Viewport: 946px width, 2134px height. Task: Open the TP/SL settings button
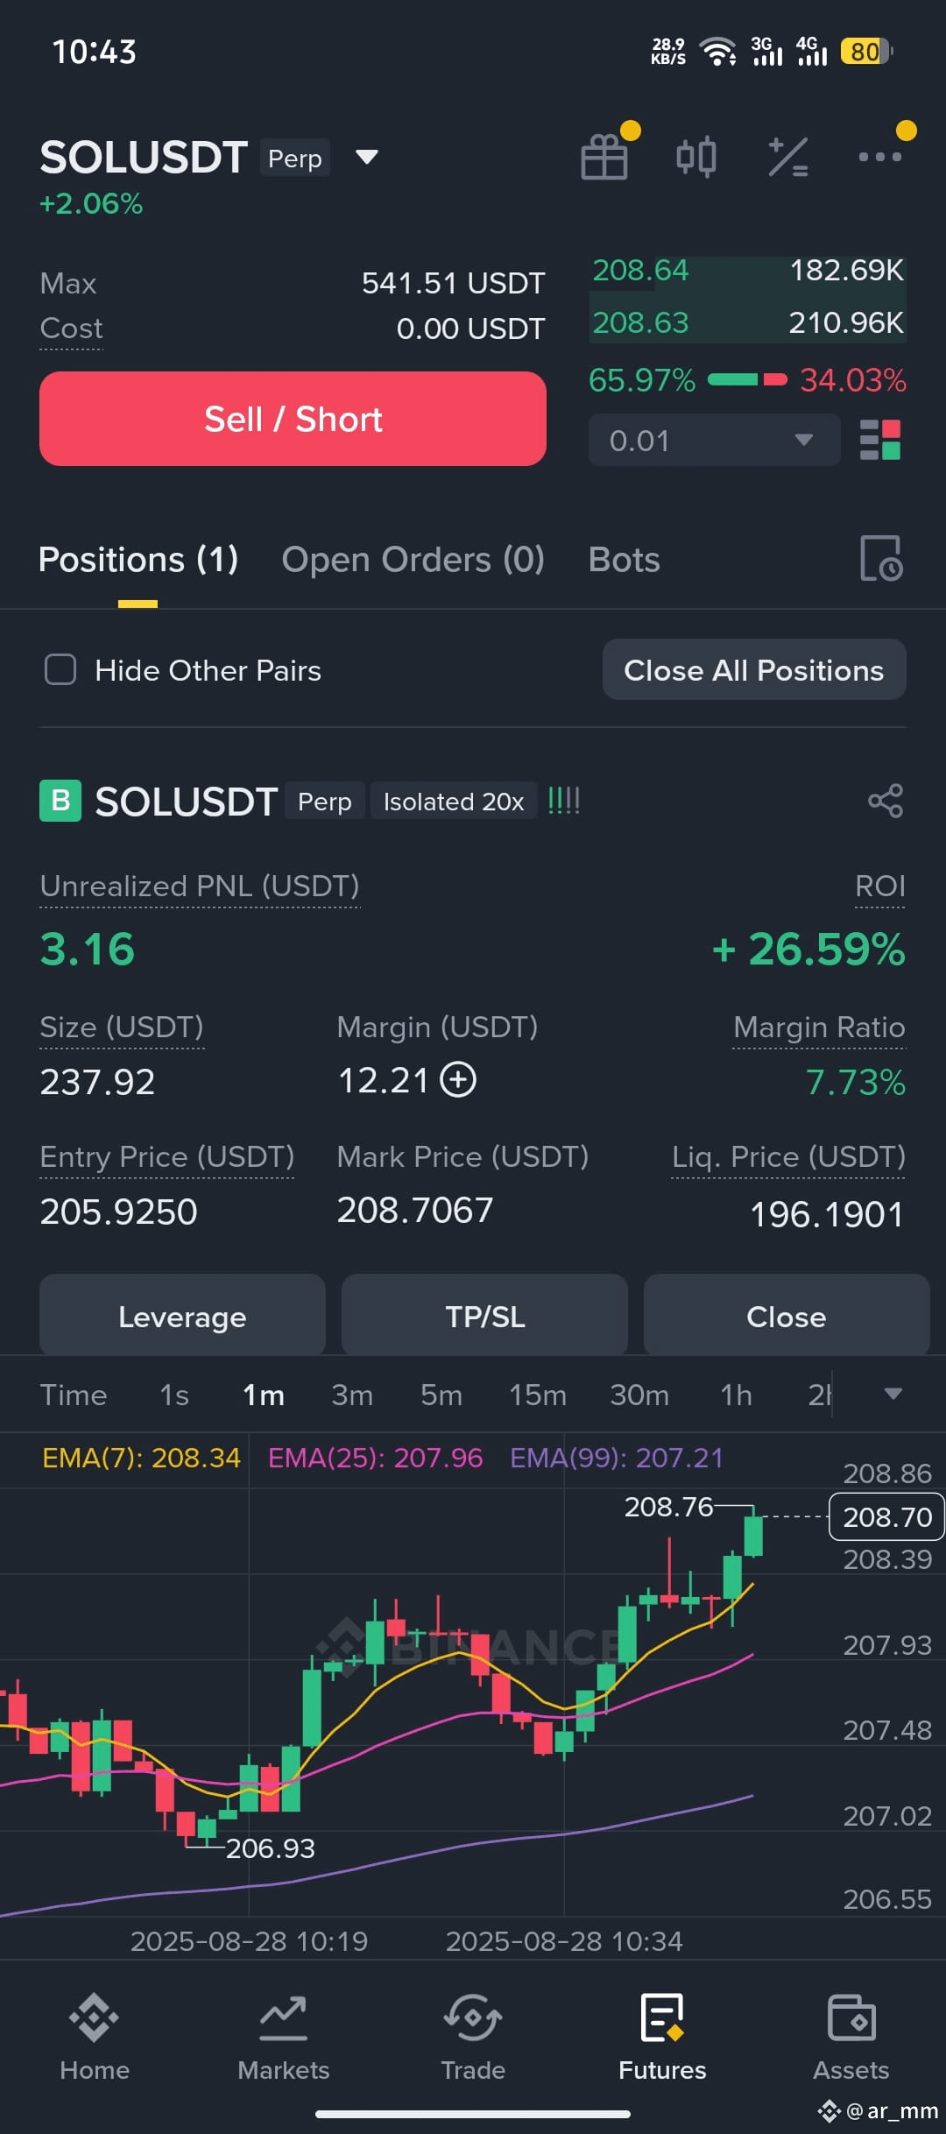pos(484,1316)
